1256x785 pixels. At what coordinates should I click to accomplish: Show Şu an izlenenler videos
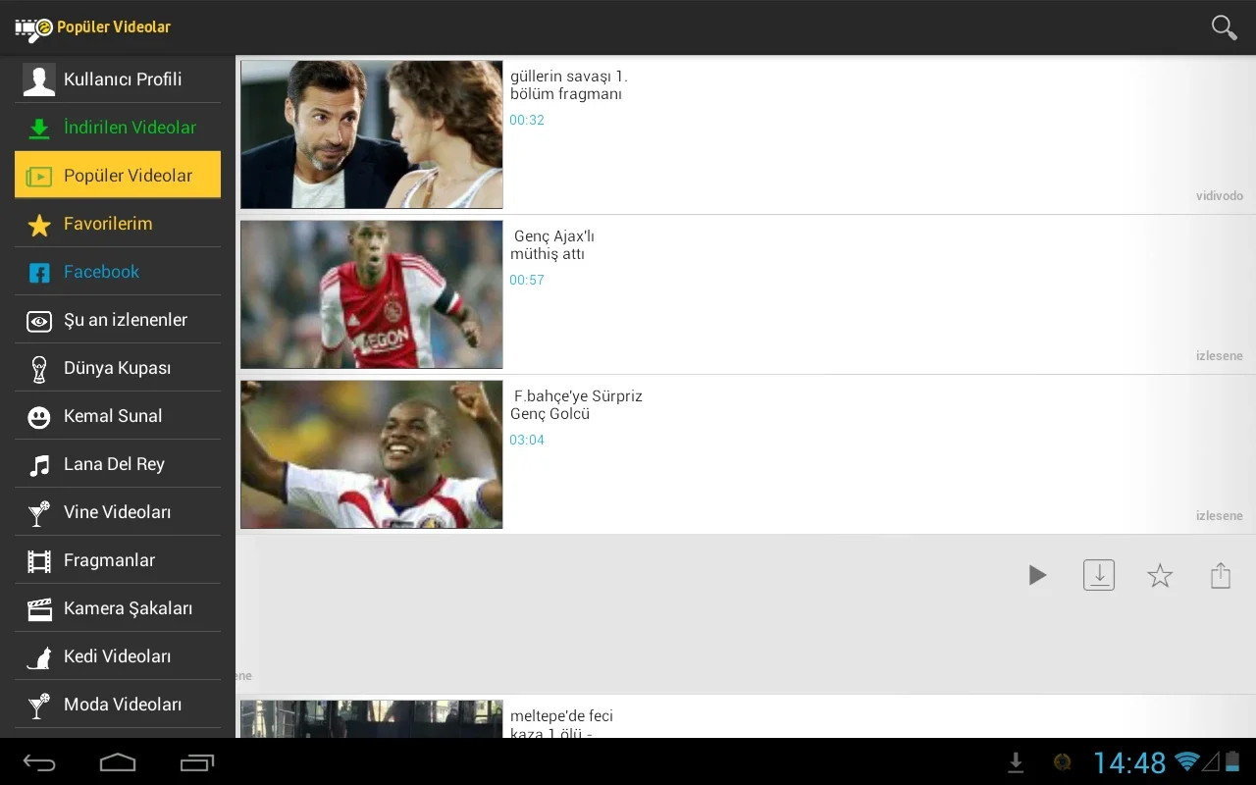pyautogui.click(x=118, y=320)
